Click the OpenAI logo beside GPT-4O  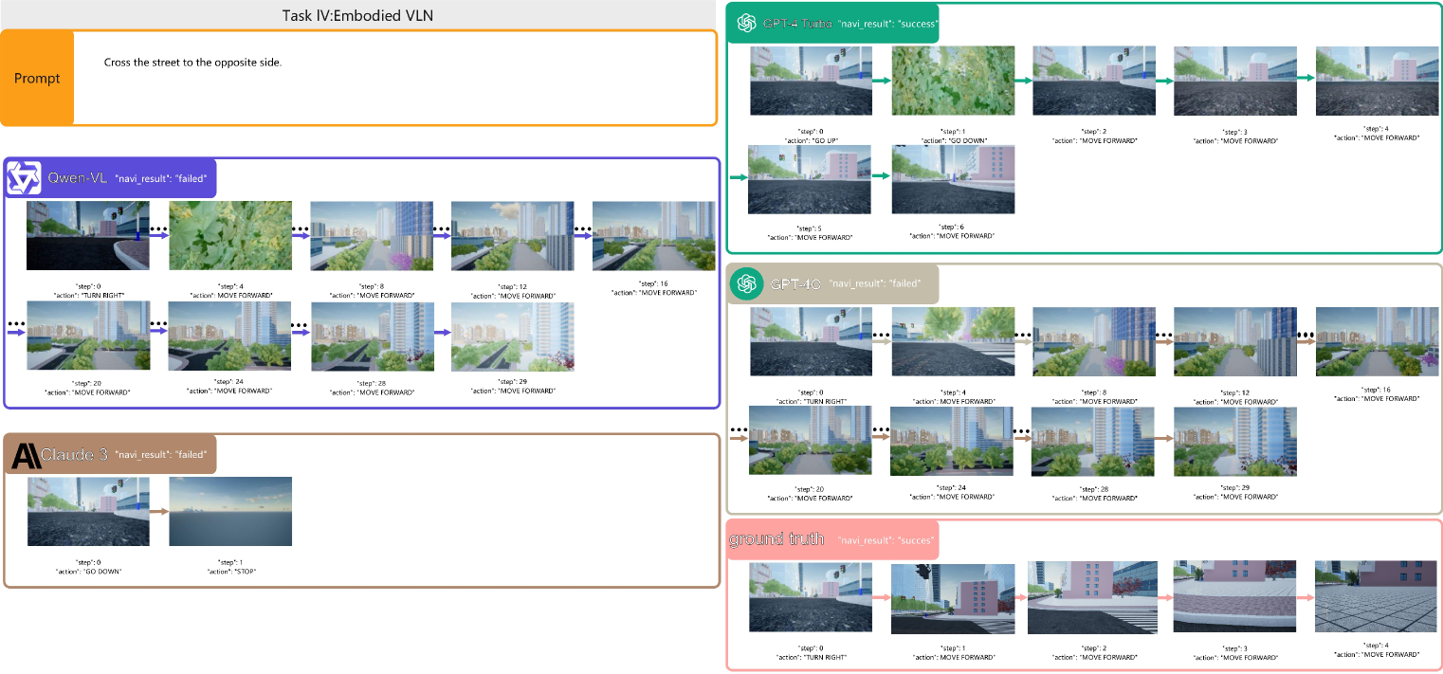[x=747, y=282]
